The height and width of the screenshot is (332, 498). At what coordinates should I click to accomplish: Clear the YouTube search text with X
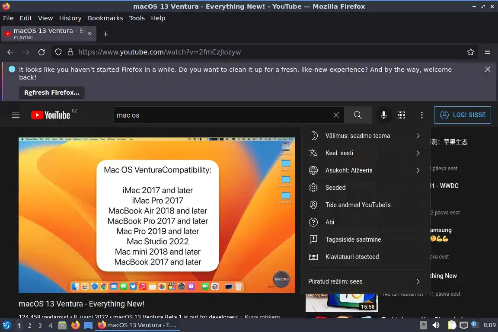tap(336, 115)
